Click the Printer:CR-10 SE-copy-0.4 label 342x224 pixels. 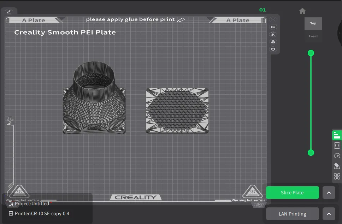click(42, 213)
